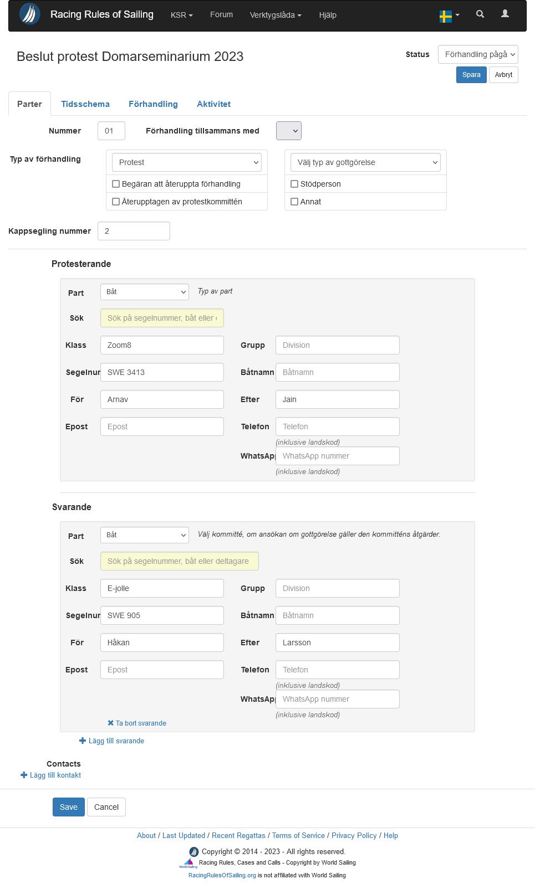
Task: Enable the Stödperson checkbox
Action: [x=294, y=184]
